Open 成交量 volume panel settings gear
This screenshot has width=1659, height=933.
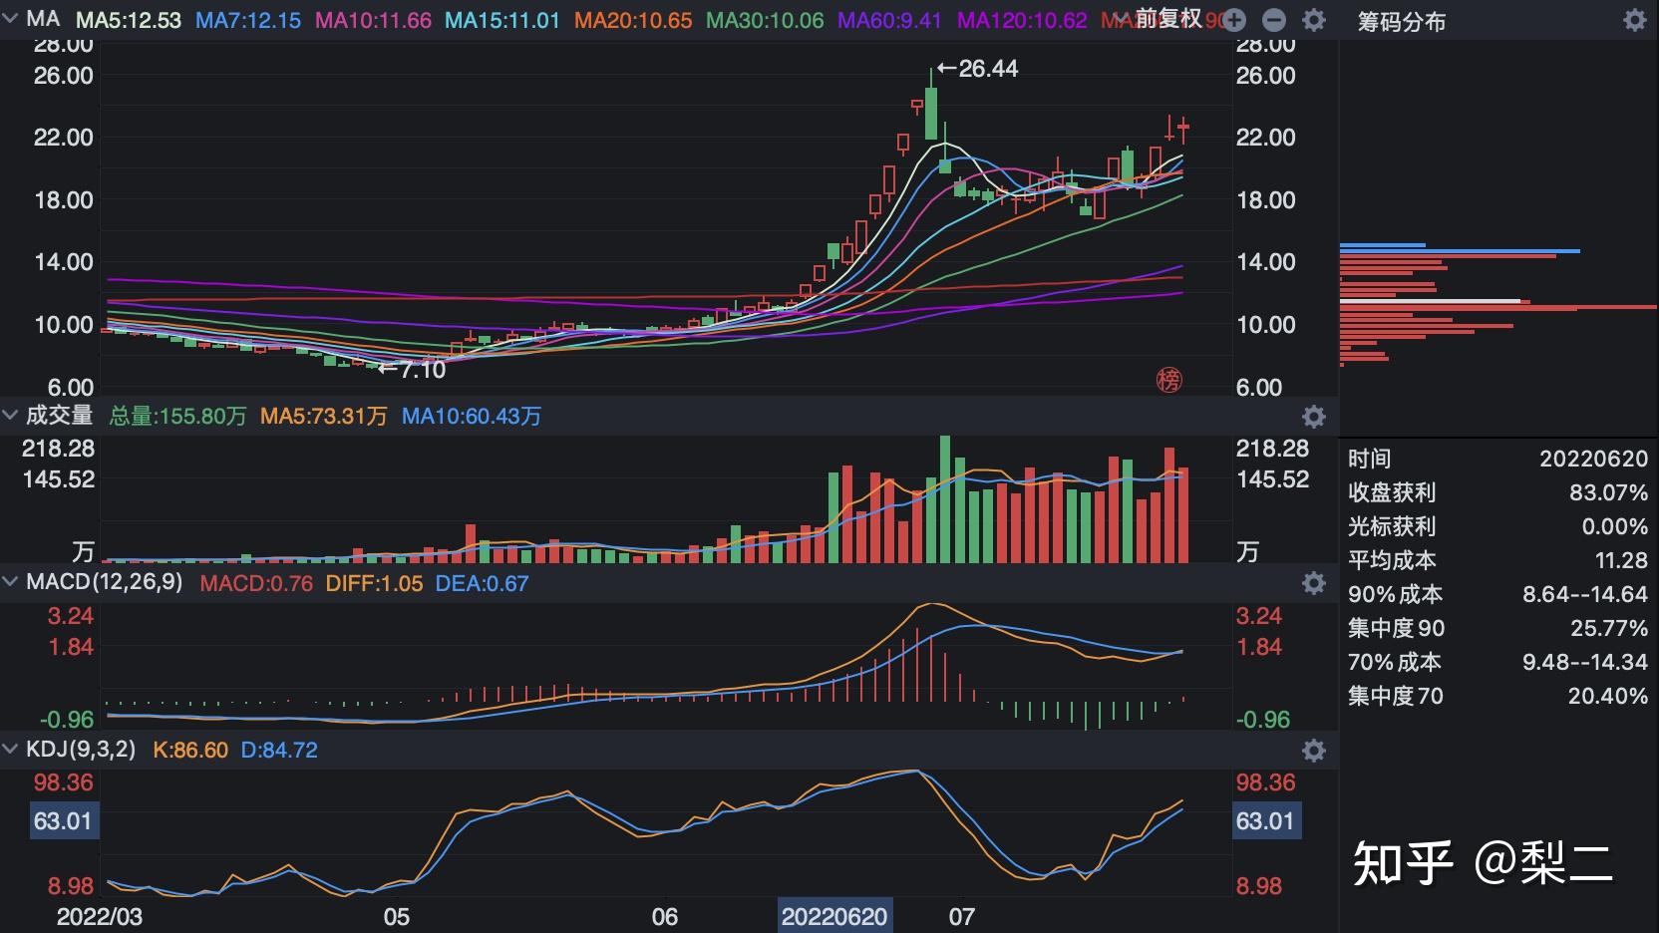(1314, 417)
